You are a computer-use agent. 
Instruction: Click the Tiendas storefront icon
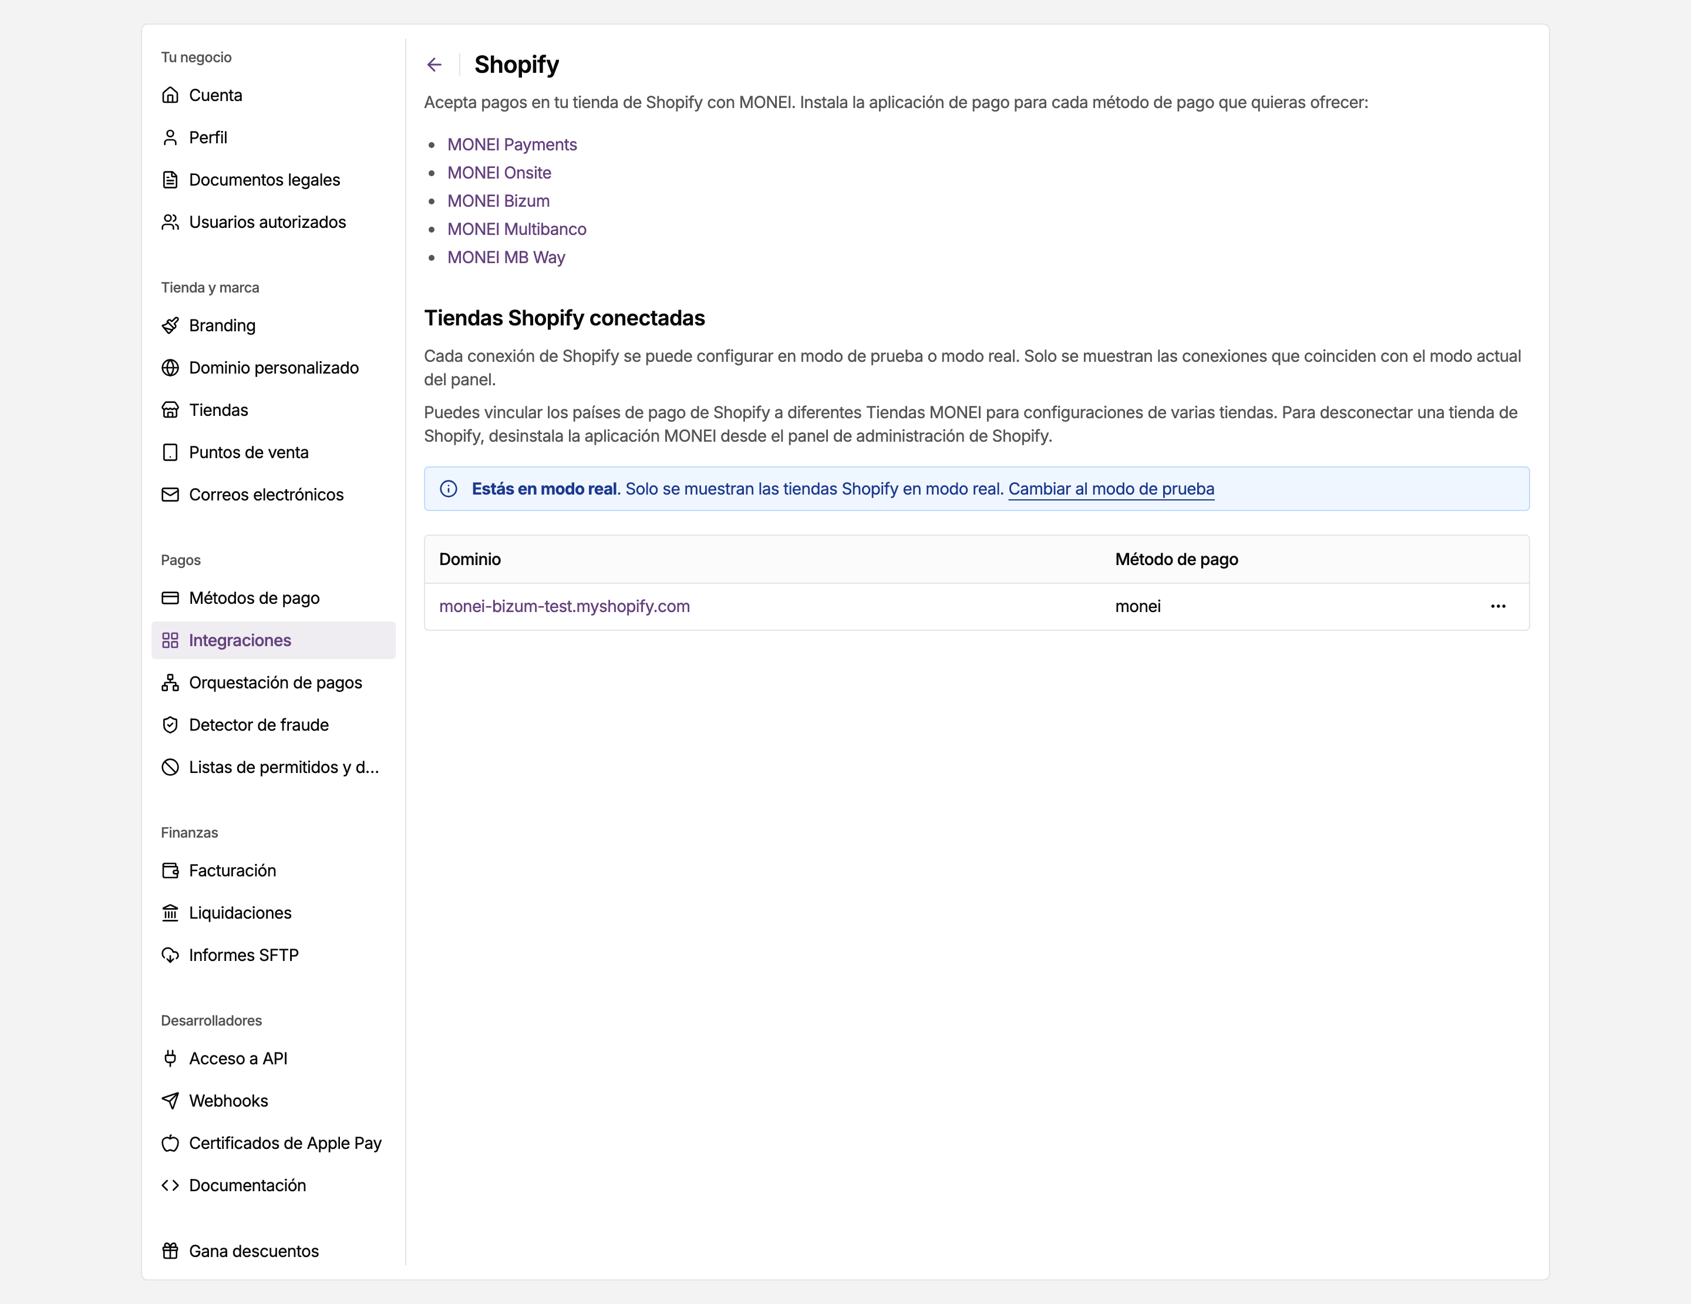[170, 411]
